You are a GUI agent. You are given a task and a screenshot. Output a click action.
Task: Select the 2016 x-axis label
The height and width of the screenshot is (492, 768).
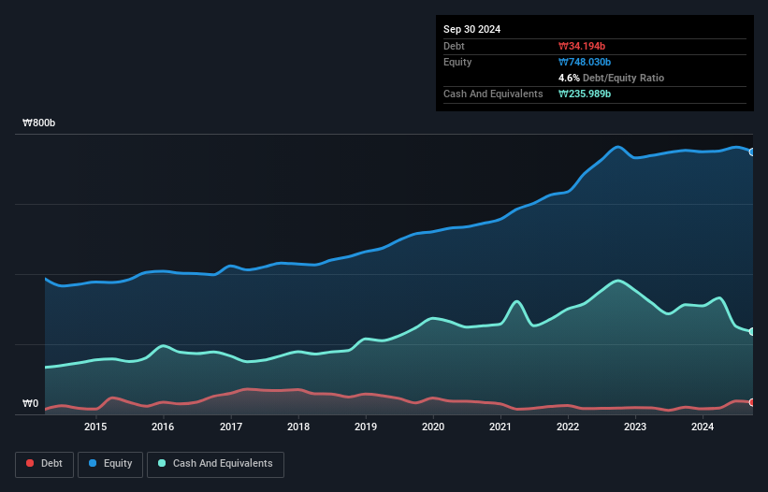[163, 427]
